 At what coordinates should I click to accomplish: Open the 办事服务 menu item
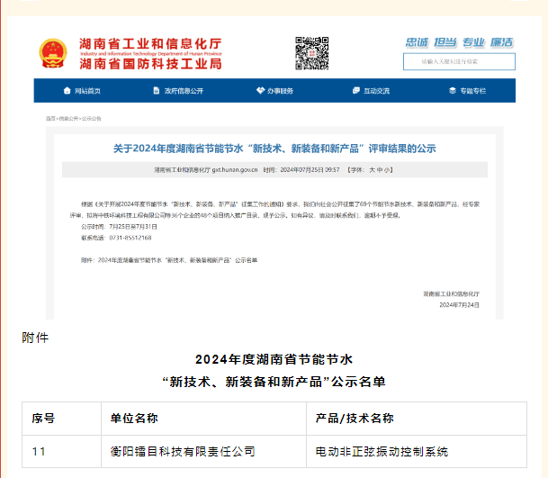point(280,91)
